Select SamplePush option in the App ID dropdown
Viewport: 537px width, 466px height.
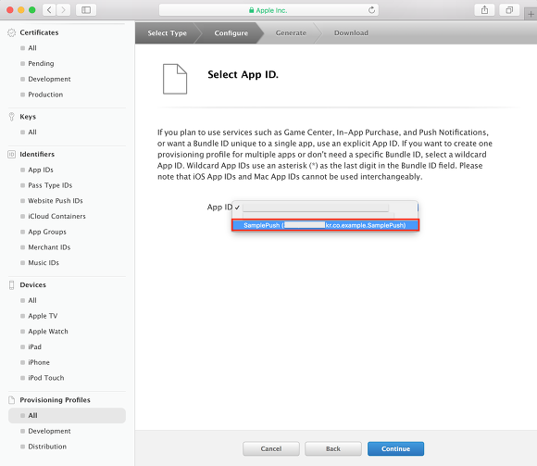click(x=325, y=225)
